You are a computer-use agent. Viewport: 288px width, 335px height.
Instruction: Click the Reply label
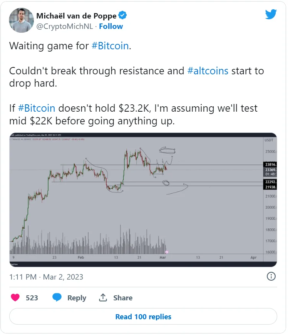tap(77, 298)
